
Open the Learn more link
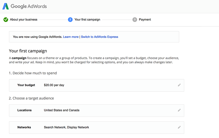click(x=71, y=37)
